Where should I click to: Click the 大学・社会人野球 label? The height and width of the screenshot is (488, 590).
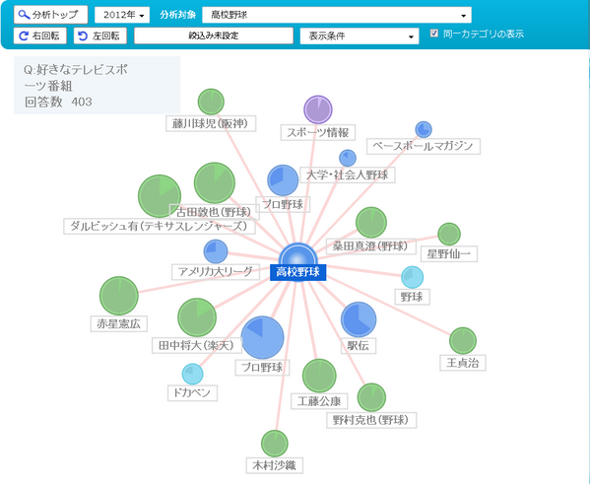point(348,175)
